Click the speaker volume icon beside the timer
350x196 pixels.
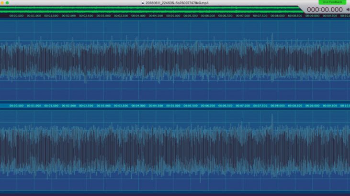(x=348, y=10)
